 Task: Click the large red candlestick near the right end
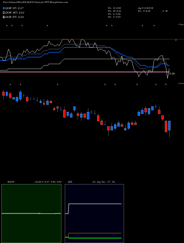[x=166, y=126]
